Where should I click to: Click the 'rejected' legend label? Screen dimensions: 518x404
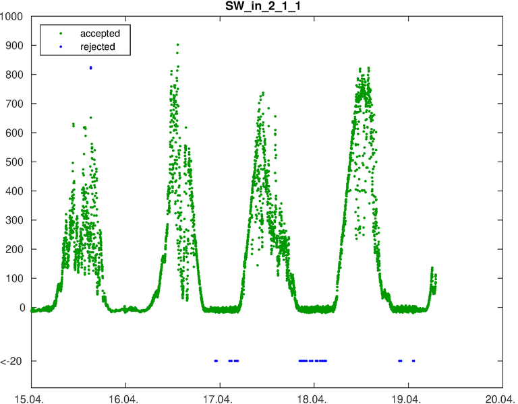point(97,47)
